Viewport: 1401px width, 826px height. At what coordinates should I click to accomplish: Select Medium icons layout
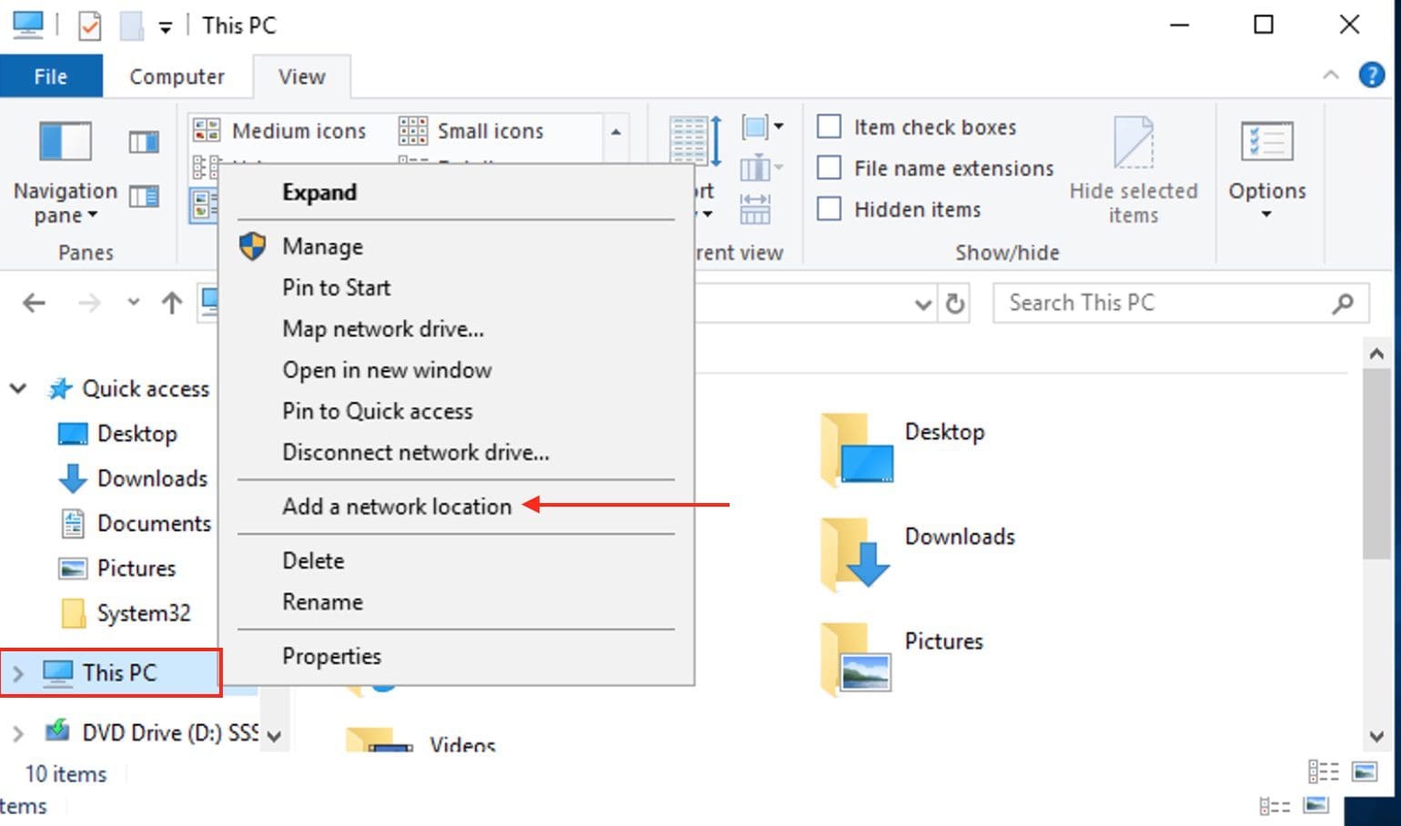pyautogui.click(x=282, y=131)
